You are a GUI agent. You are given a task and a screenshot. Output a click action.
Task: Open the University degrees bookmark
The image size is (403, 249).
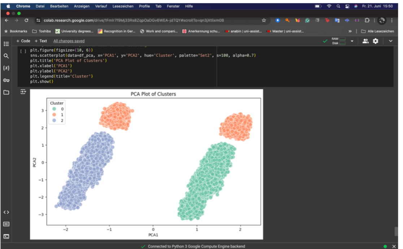click(x=74, y=31)
